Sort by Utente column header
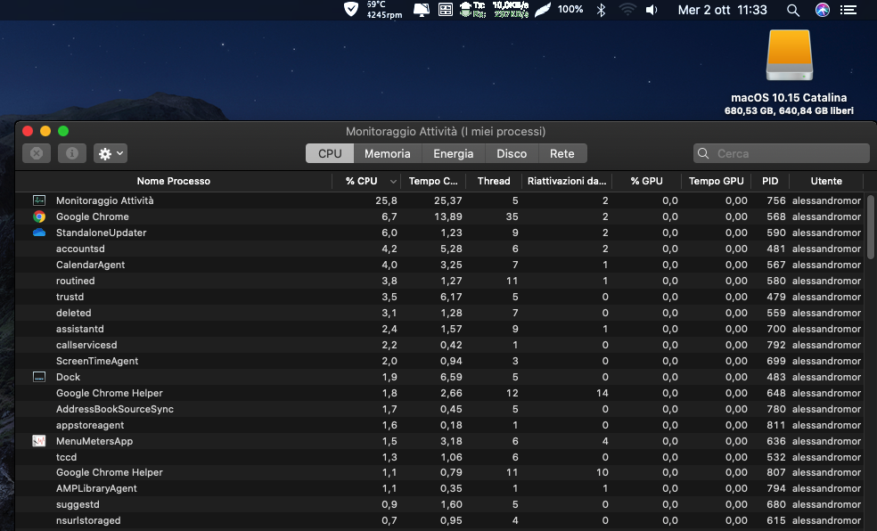The height and width of the screenshot is (531, 877). click(826, 181)
